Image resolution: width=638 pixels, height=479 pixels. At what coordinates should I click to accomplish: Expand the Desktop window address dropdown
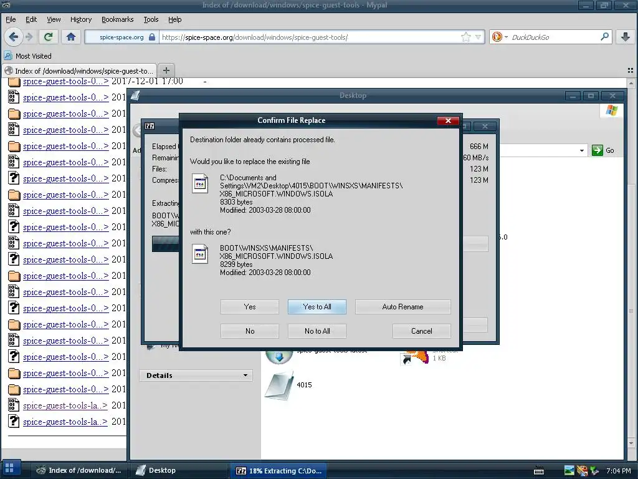pos(582,150)
